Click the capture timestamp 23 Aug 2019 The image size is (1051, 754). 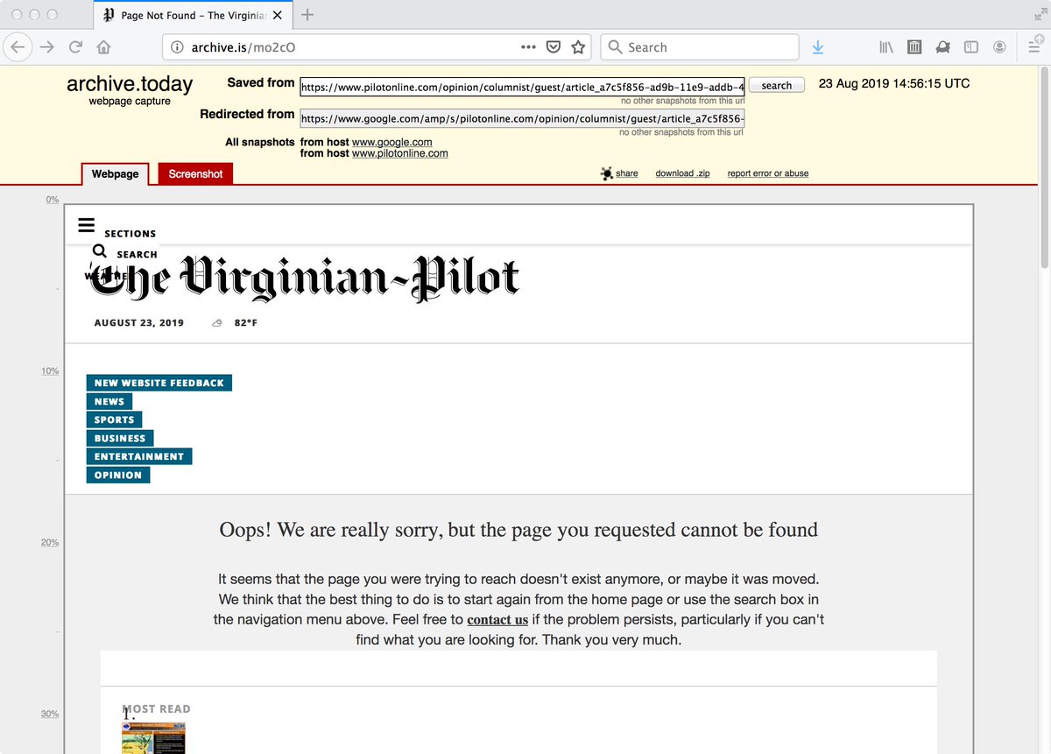[894, 84]
